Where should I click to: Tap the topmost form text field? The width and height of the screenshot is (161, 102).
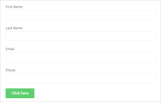81,15
